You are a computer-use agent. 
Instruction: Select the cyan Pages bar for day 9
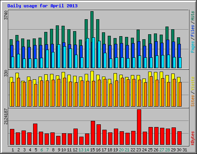[59, 56]
